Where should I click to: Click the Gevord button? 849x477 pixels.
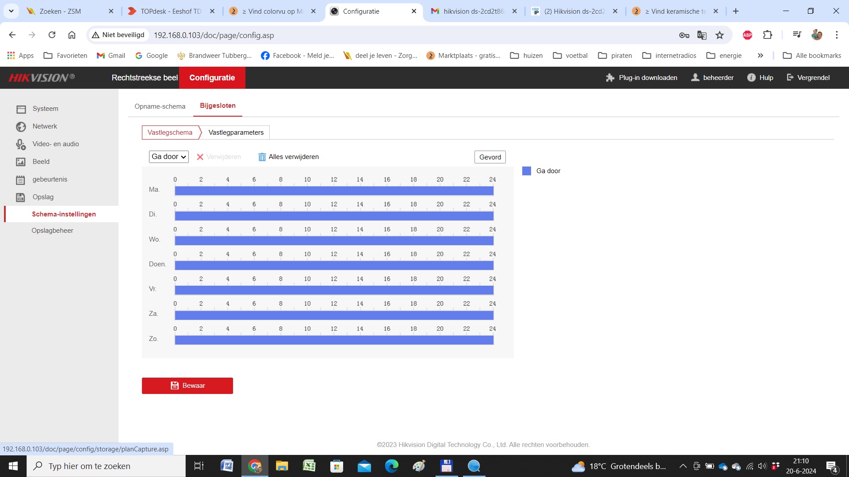coord(490,157)
